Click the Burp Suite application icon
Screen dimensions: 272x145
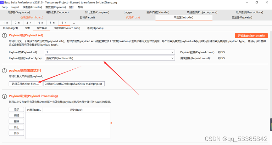click(x=2, y=3)
